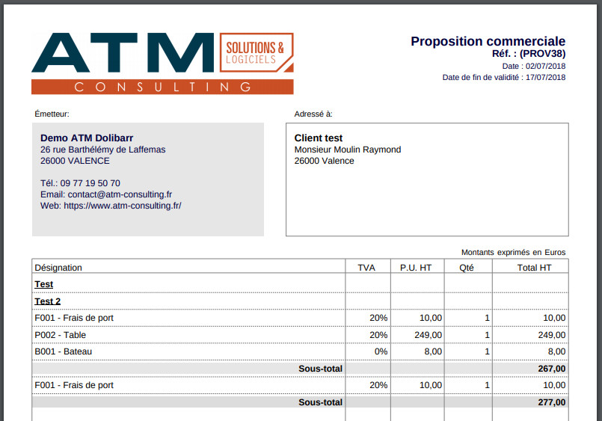Screen dimensions: 602x421
Task: Click the 277,00 sous-total amount
Action: tap(552, 402)
